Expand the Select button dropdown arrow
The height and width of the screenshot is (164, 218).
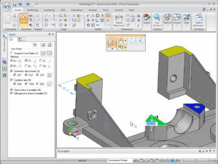24,26
